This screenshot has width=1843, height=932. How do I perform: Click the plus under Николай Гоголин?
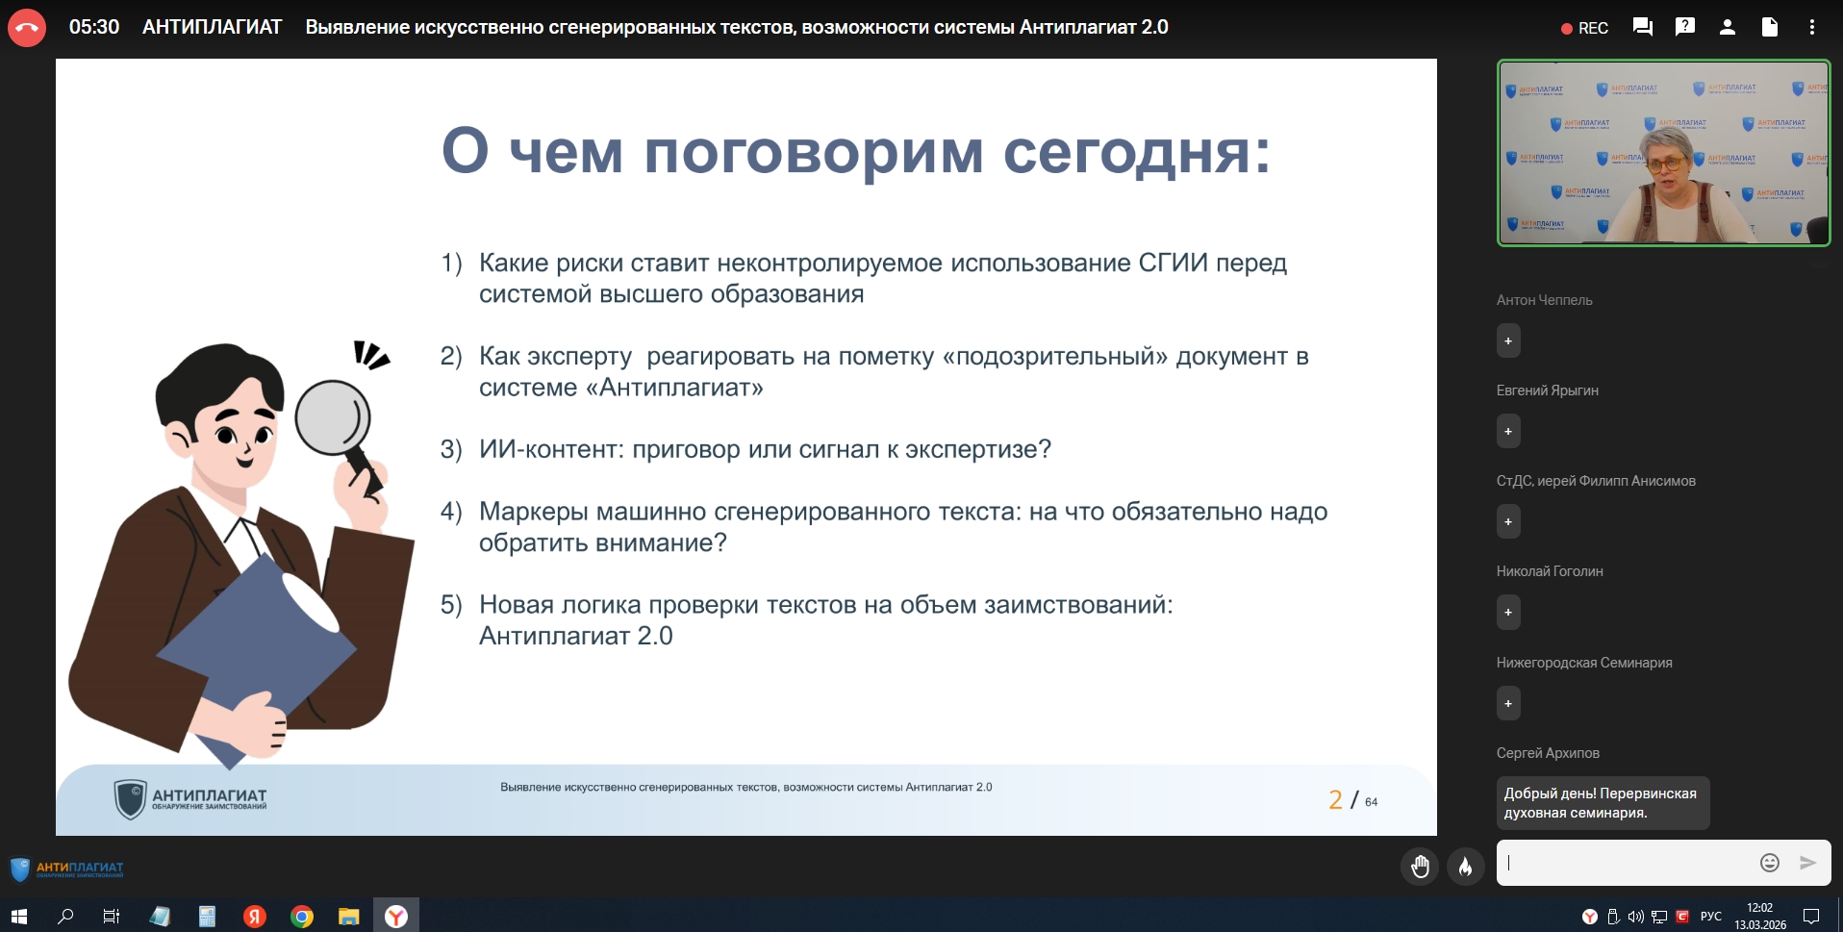[1507, 613]
